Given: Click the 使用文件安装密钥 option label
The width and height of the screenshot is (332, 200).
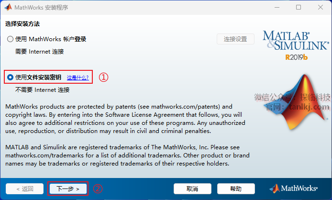Looking at the screenshot, I should coord(38,78).
